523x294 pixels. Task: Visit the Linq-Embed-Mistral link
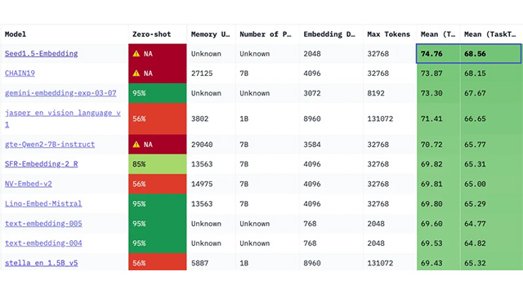coord(43,203)
